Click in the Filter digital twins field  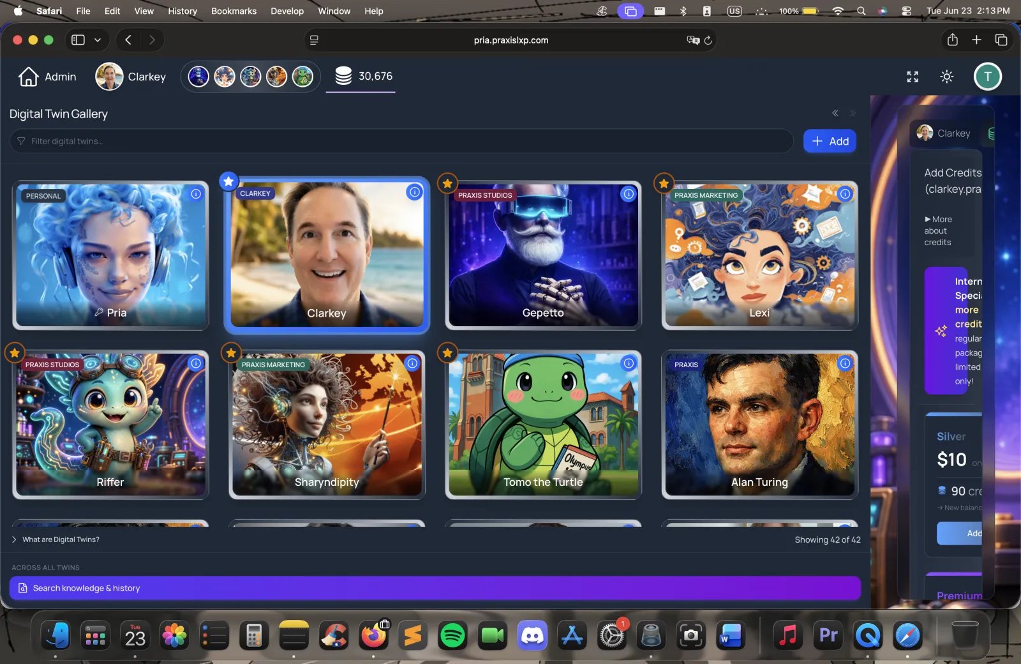point(401,141)
